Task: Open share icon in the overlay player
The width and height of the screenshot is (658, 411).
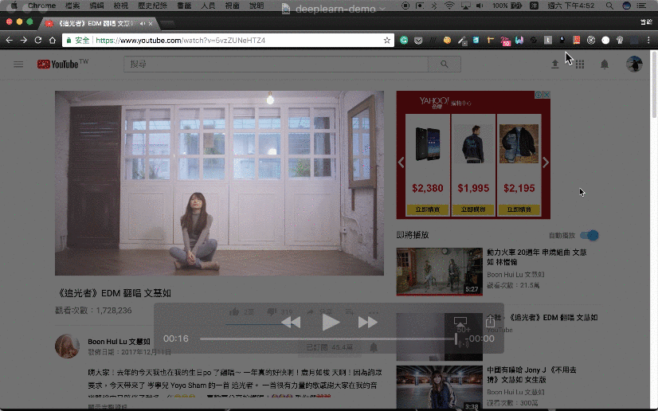Action: tap(490, 321)
